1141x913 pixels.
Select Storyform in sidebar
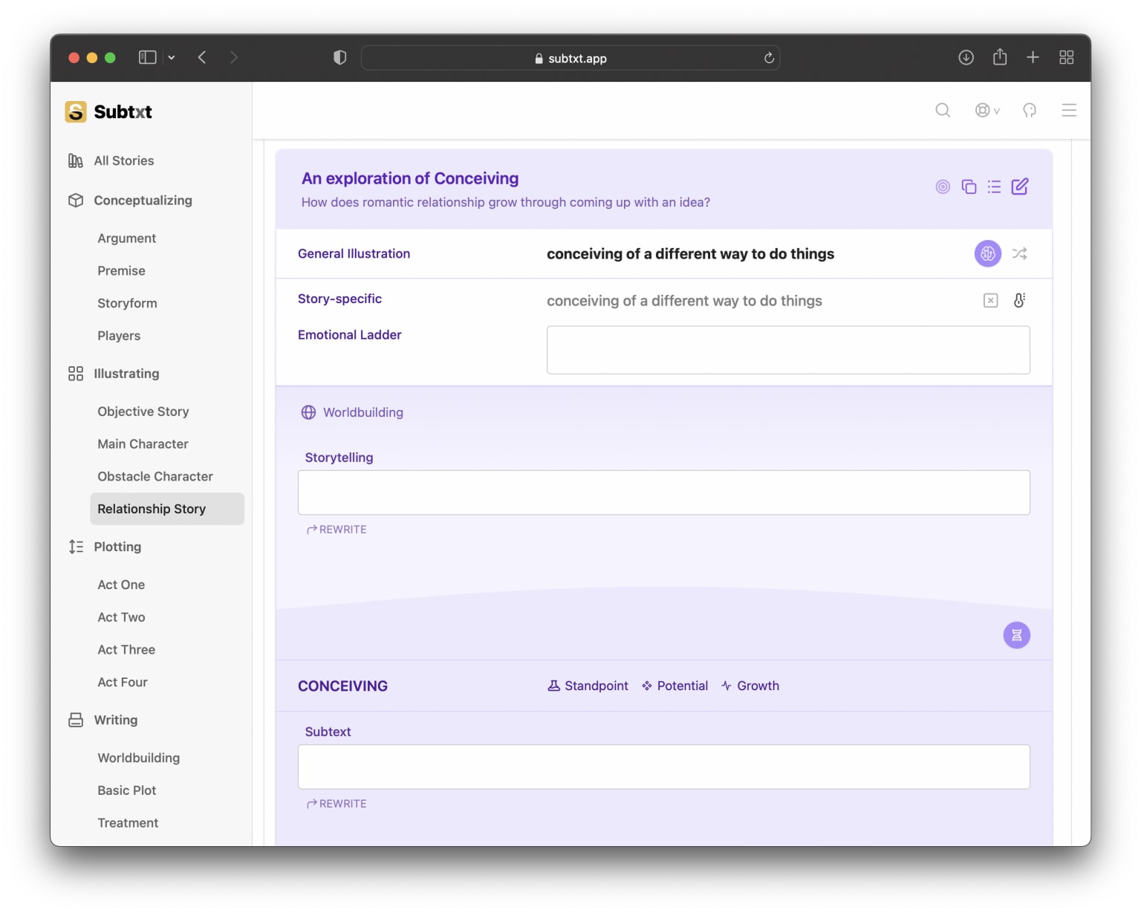(128, 303)
